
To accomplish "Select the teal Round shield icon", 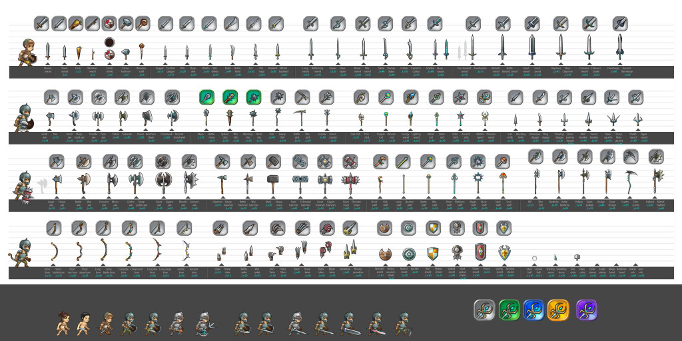I will pyautogui.click(x=408, y=228).
